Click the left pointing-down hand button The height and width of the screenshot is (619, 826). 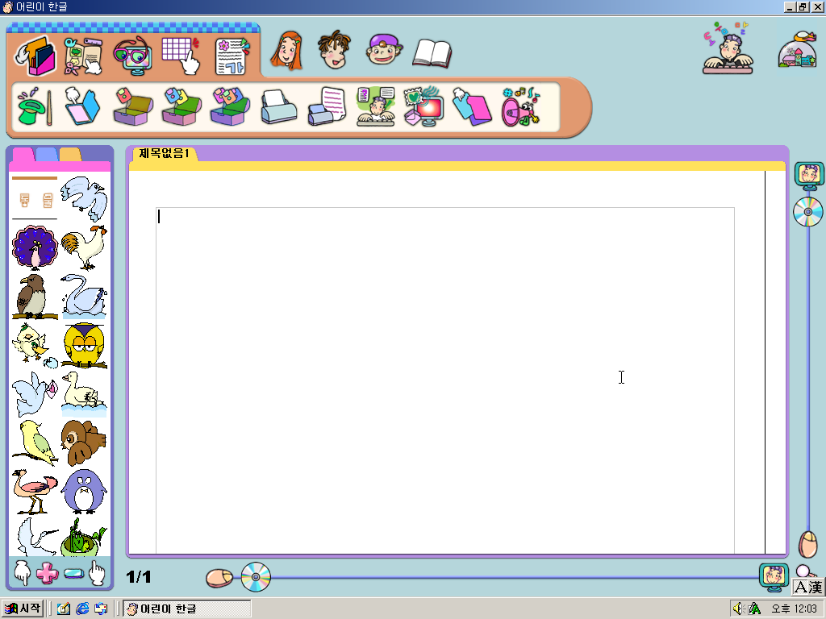tap(22, 573)
